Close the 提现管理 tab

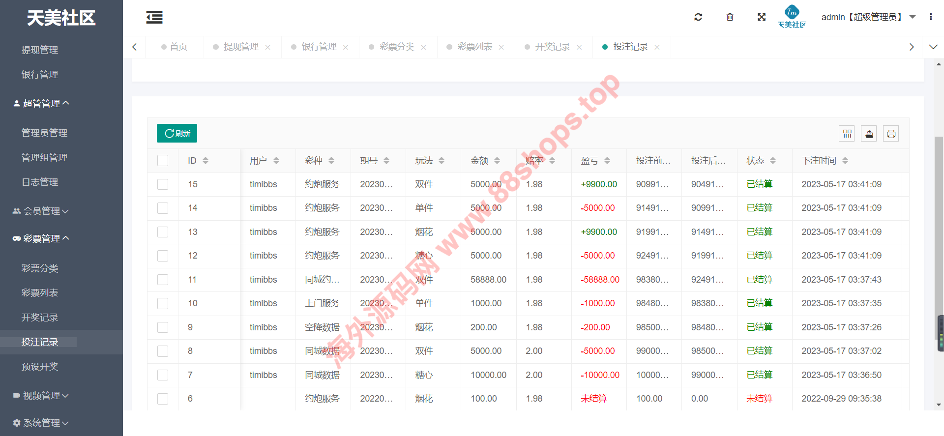coord(267,47)
